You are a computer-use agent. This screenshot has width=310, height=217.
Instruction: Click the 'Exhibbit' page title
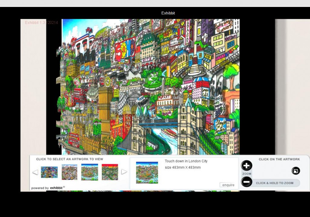point(168,13)
